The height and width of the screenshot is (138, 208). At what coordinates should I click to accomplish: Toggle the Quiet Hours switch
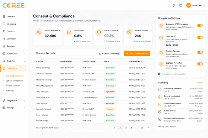pyautogui.click(x=200, y=37)
